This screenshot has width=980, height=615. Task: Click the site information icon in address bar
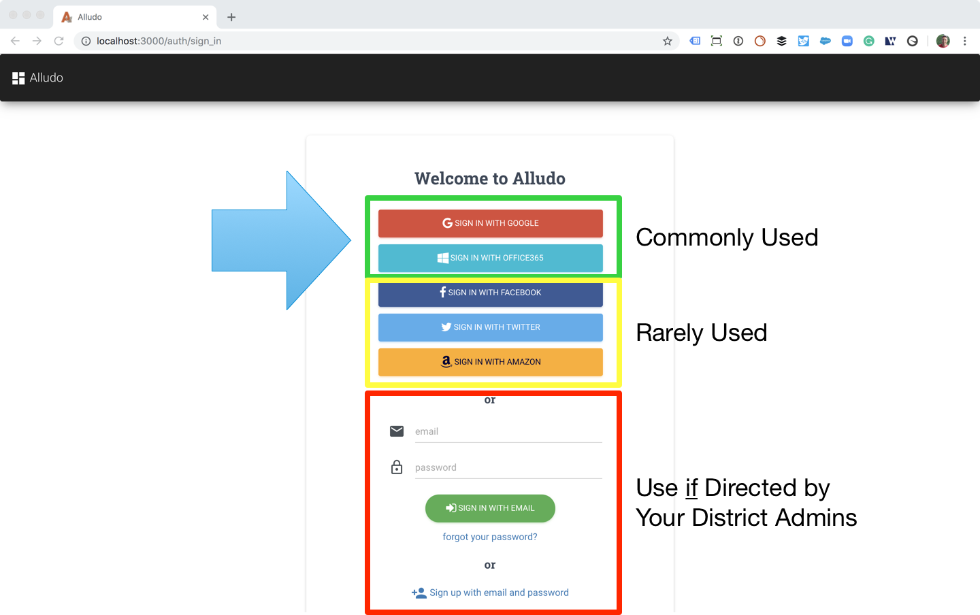pyautogui.click(x=86, y=41)
